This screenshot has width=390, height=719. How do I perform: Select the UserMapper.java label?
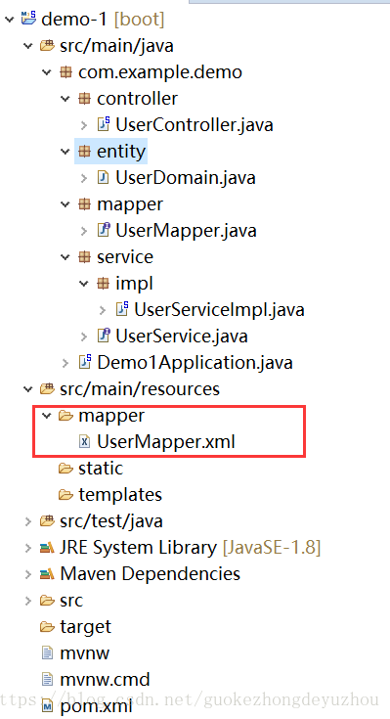(x=186, y=231)
